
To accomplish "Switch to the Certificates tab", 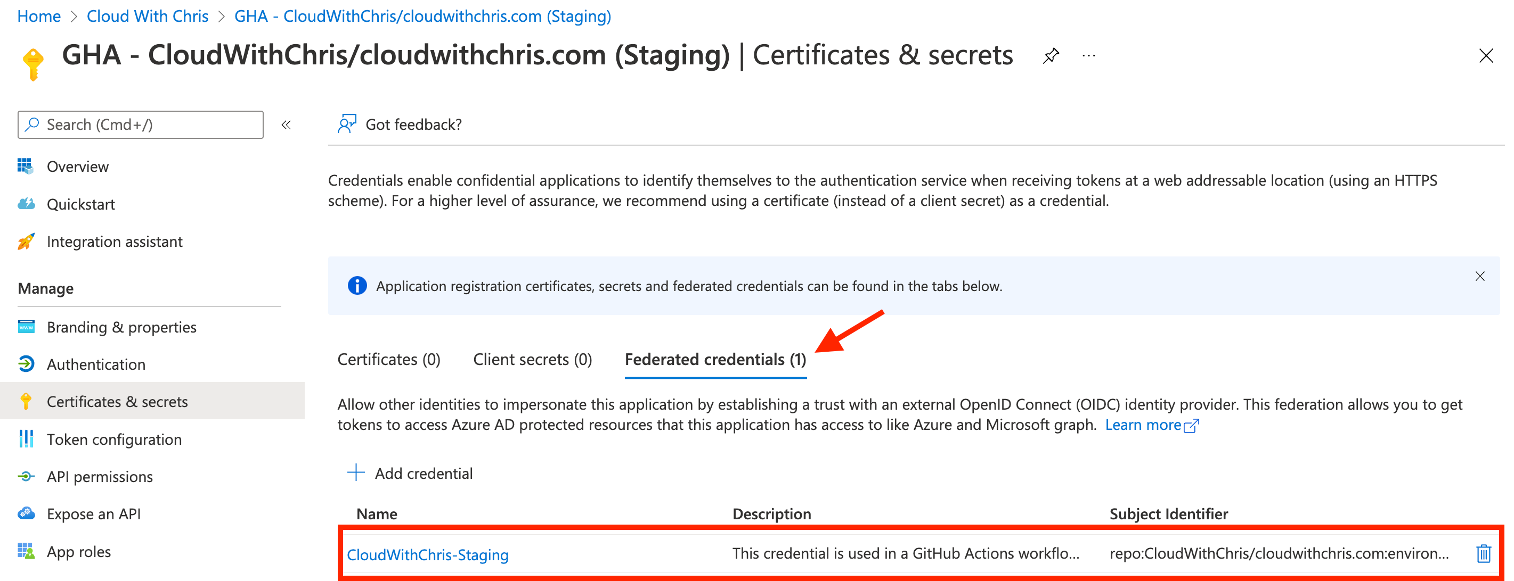I will 388,359.
